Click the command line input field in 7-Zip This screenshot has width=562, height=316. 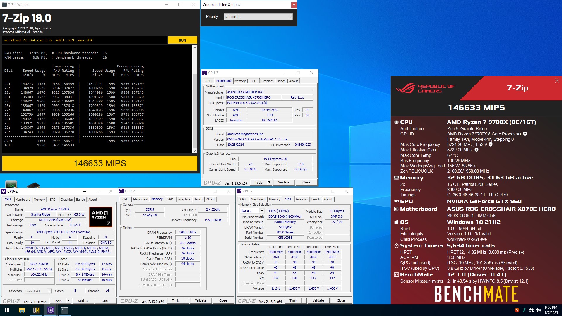pos(85,40)
